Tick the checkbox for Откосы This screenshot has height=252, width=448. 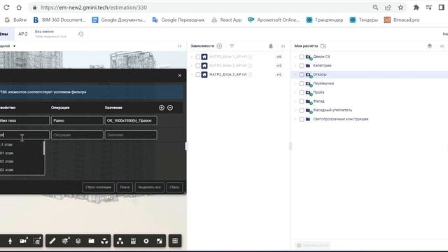point(302,75)
